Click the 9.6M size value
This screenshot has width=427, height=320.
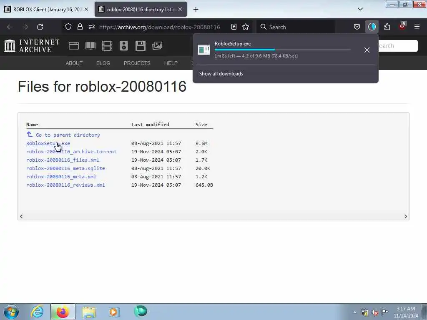(201, 143)
